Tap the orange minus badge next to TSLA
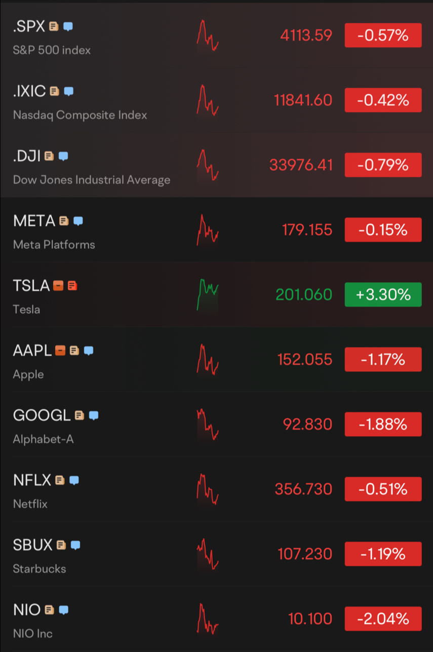The image size is (433, 652). 58,286
